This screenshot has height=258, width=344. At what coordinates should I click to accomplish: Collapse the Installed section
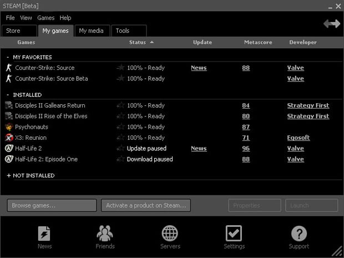click(x=8, y=95)
